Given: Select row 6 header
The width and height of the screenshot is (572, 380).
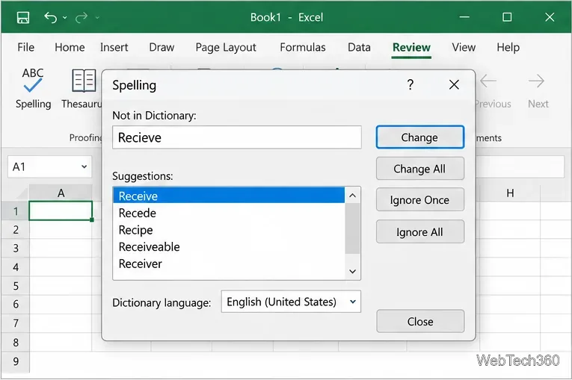Looking at the screenshot, I should coord(15,304).
